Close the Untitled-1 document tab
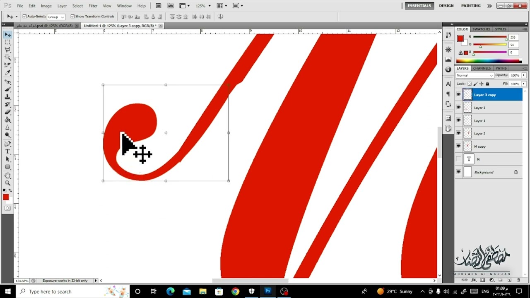Screen dimensions: 530x298 pos(161,26)
